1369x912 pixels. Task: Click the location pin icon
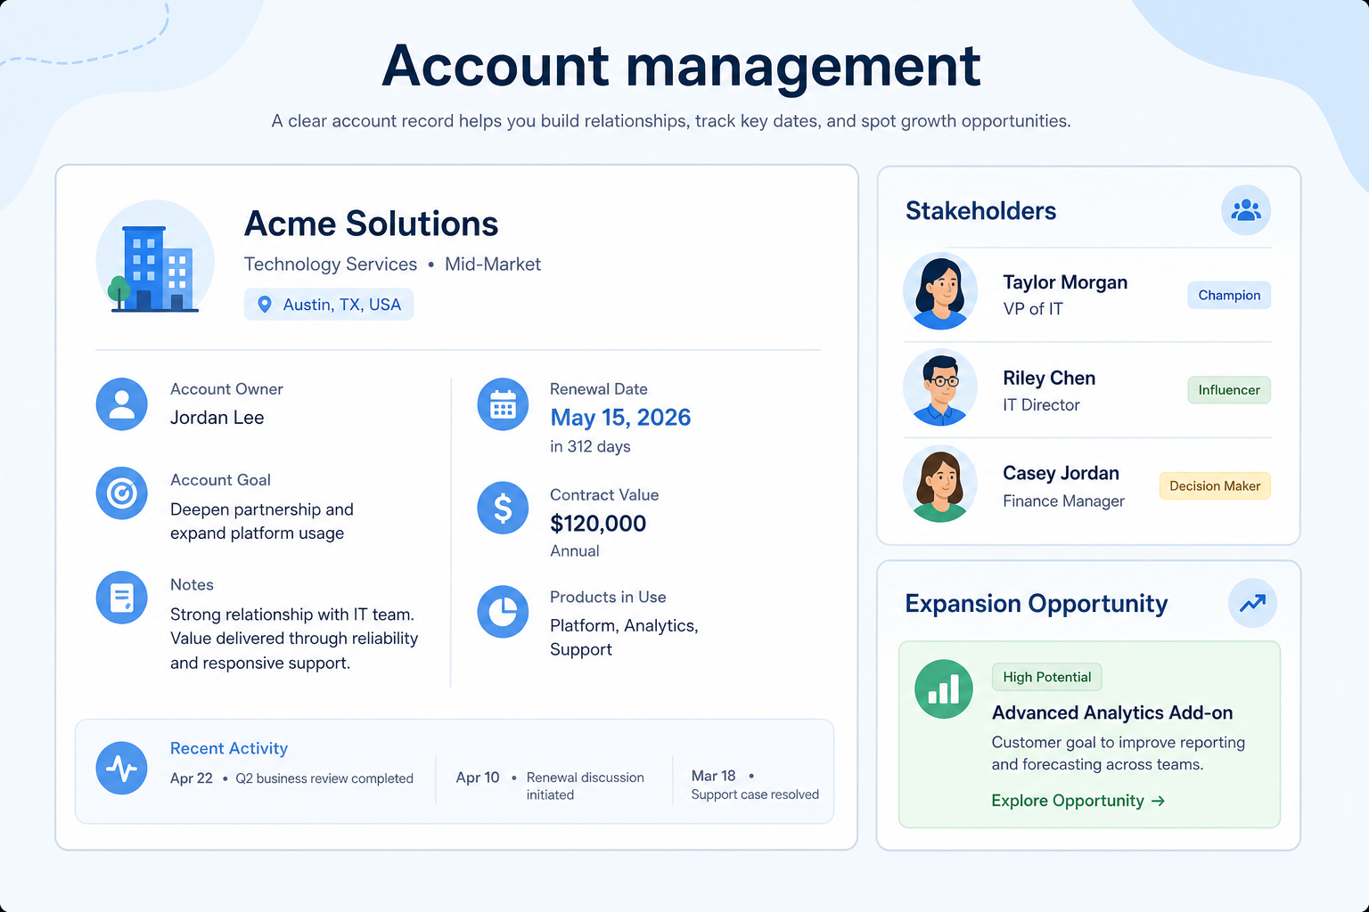pos(265,305)
